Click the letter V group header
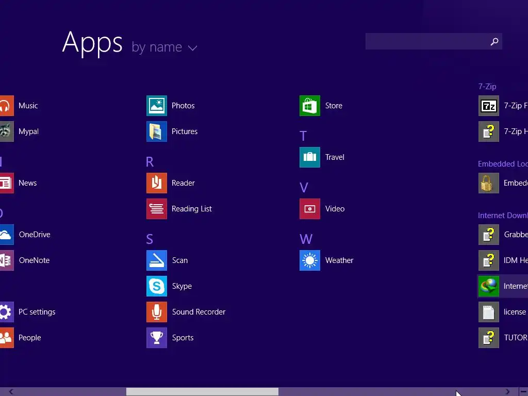Viewport: 528px width, 396px height. tap(304, 188)
